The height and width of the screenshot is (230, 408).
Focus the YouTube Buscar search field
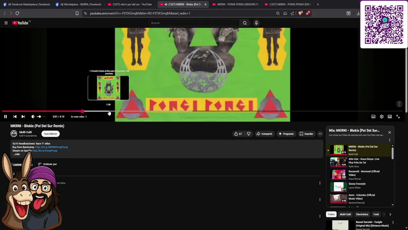(x=194, y=23)
